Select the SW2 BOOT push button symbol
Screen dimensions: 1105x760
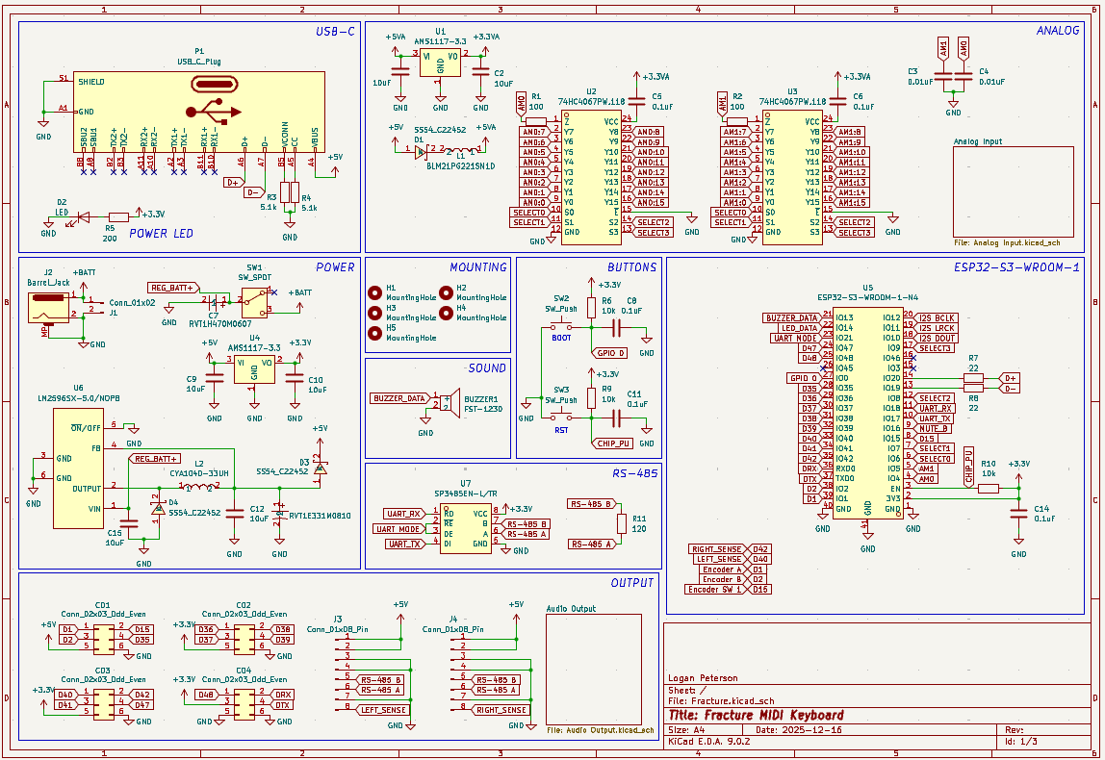click(x=561, y=323)
